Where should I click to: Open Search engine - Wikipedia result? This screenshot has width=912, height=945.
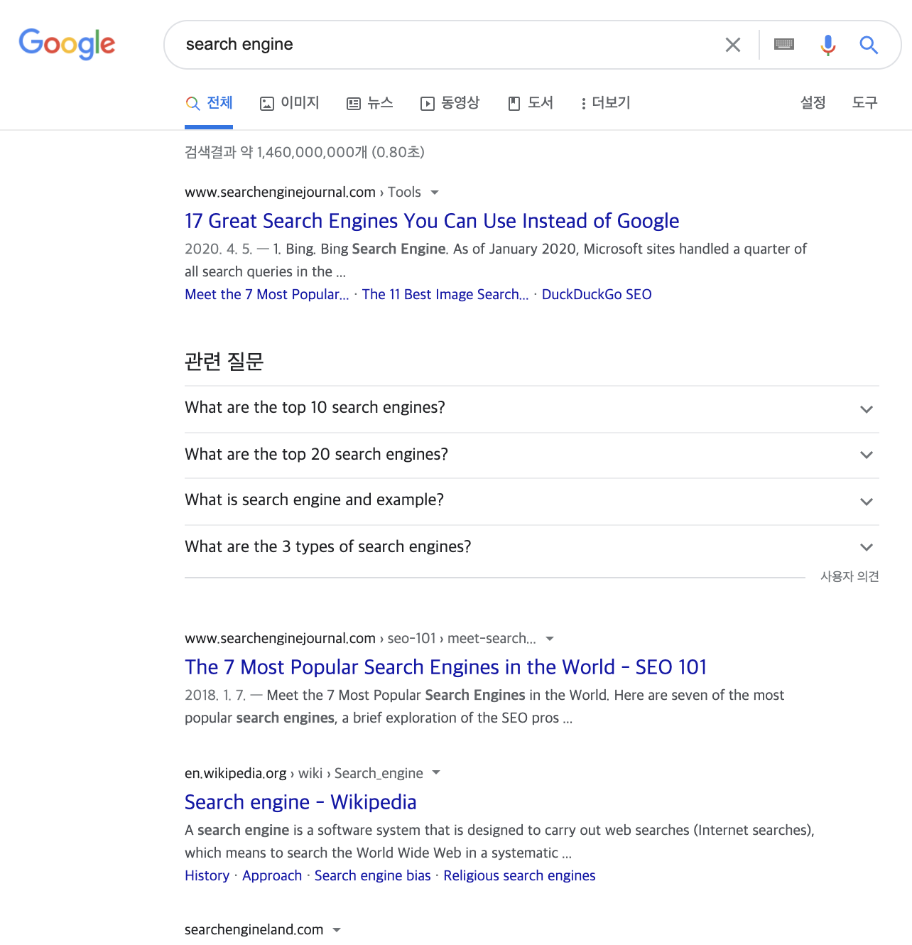pyautogui.click(x=300, y=802)
